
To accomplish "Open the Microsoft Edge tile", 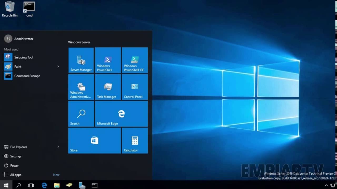I will [121, 114].
